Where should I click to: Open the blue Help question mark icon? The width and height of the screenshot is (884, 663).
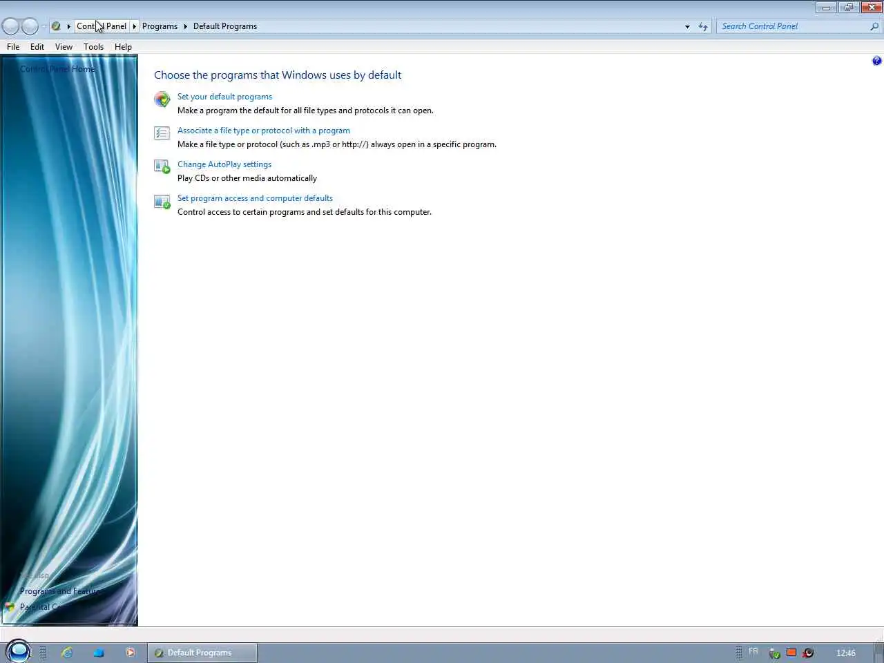876,61
